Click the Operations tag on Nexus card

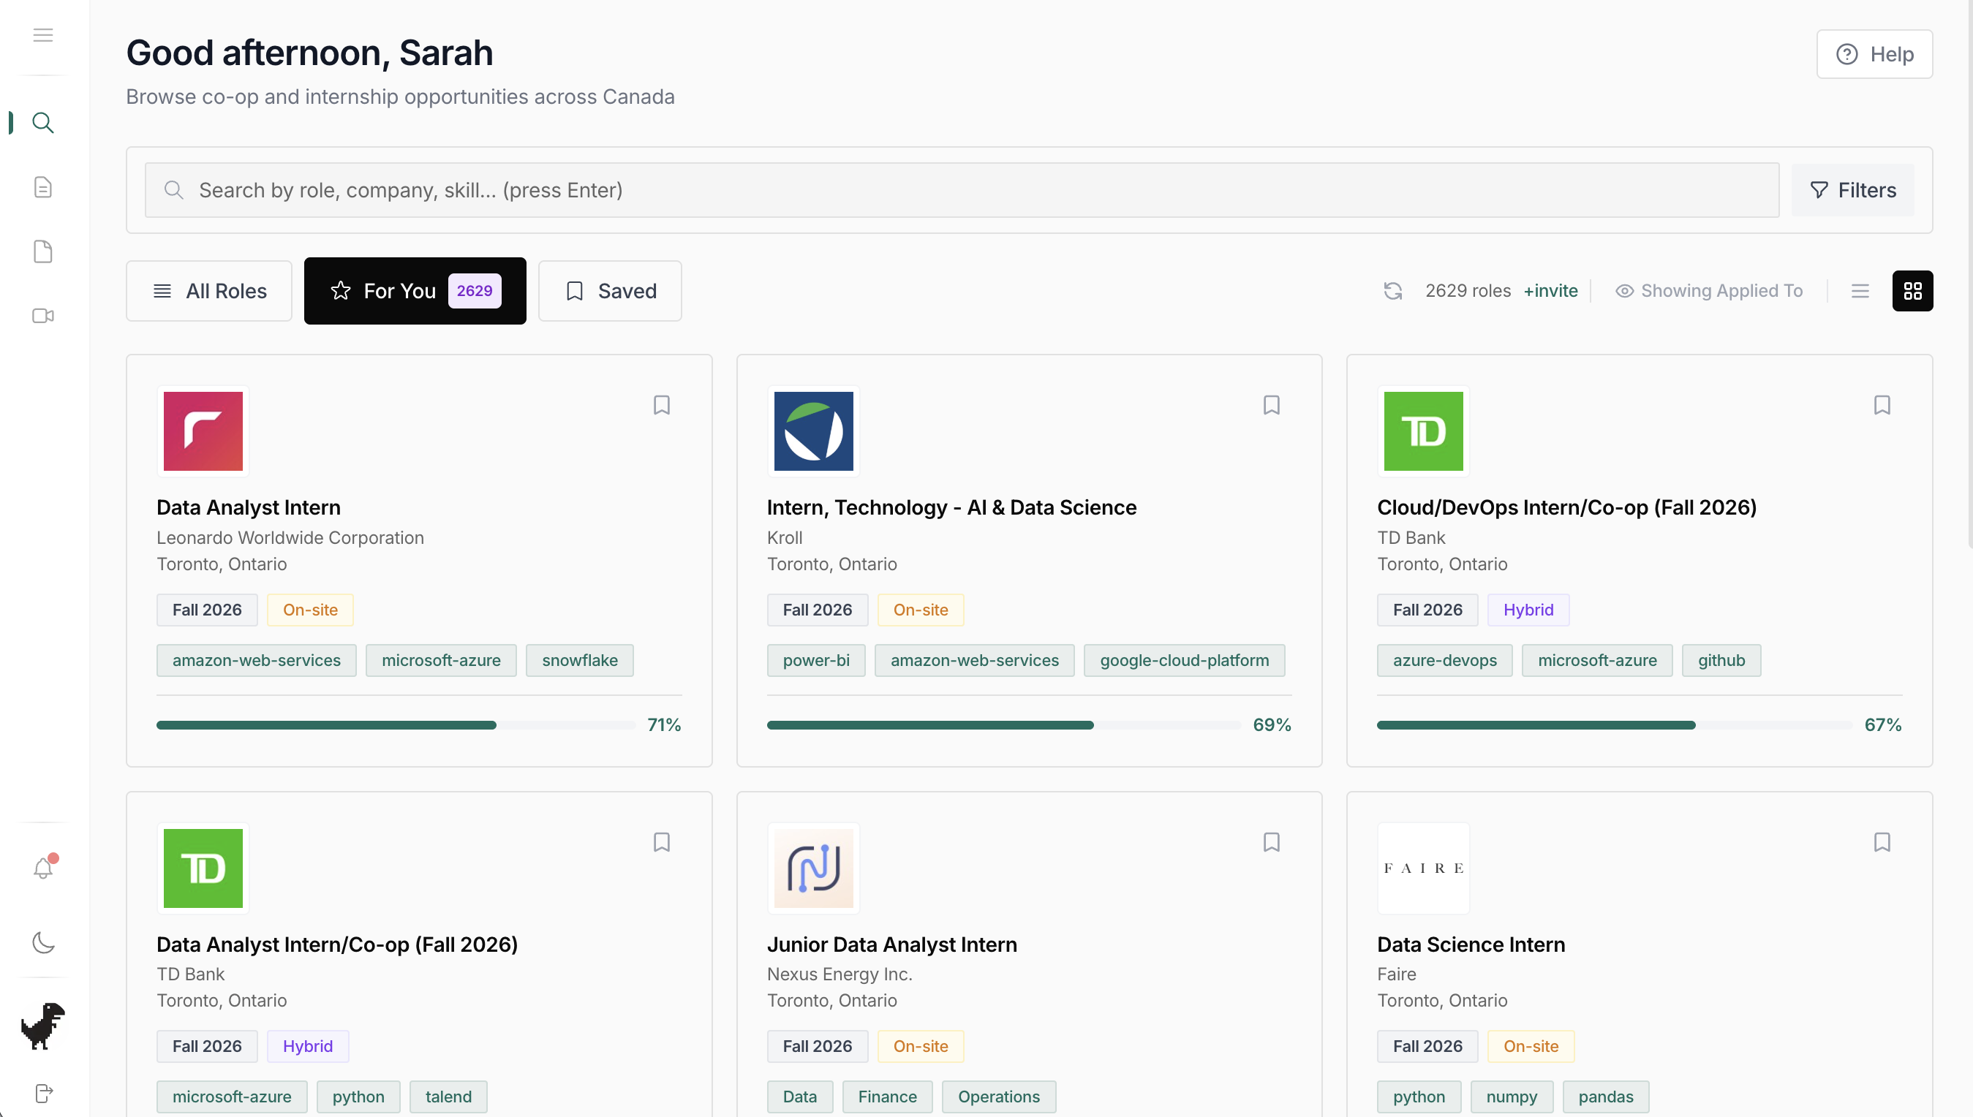pyautogui.click(x=998, y=1097)
